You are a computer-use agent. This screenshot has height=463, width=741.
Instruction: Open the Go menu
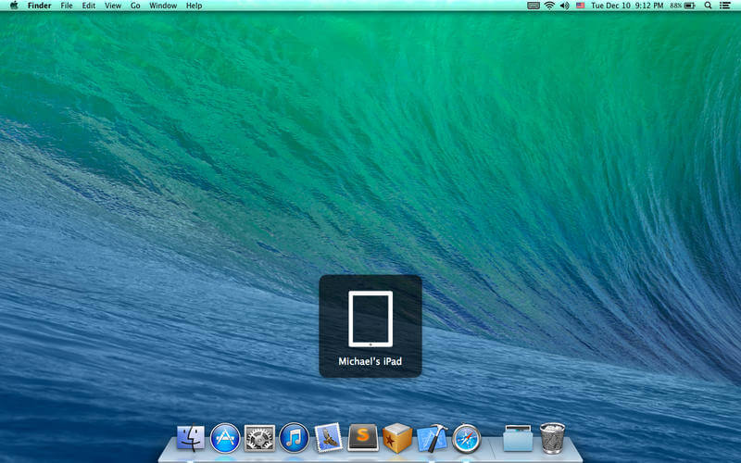(135, 6)
